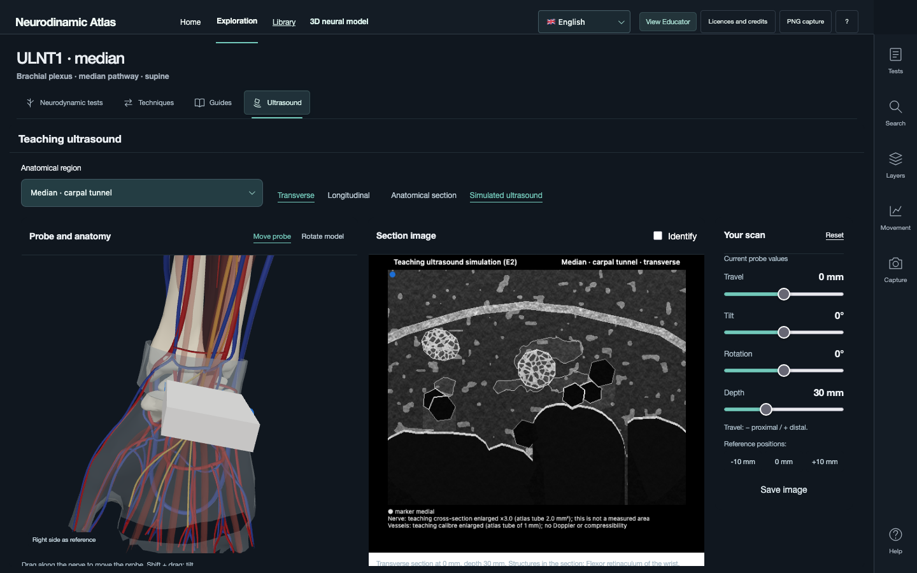Click the Neurodinamic Atlas logo
Image resolution: width=917 pixels, height=573 pixels.
(66, 22)
